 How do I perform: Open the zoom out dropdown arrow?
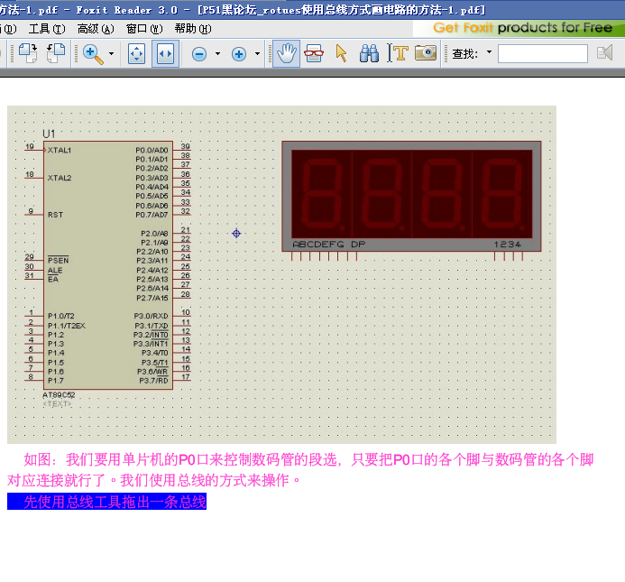click(x=217, y=53)
